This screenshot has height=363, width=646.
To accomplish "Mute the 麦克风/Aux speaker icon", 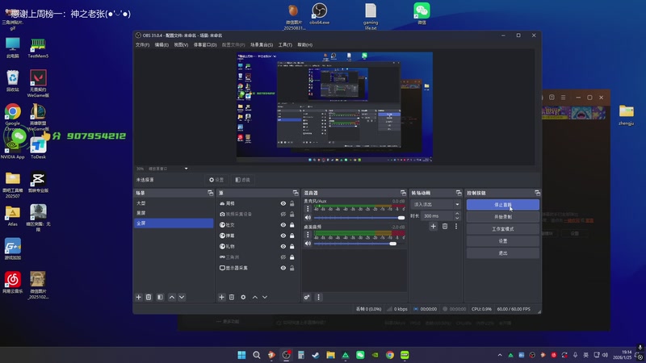I will click(x=308, y=218).
